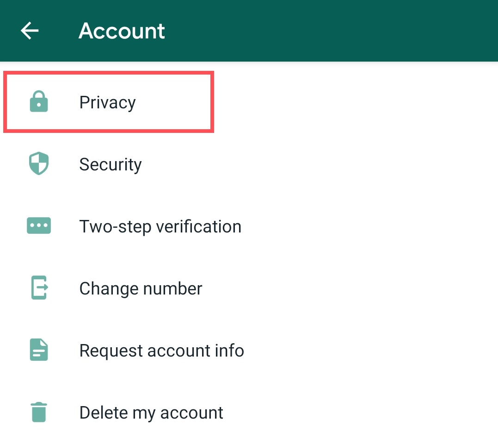This screenshot has width=498, height=445.
Task: Tap the Delete my account row
Action: [151, 412]
